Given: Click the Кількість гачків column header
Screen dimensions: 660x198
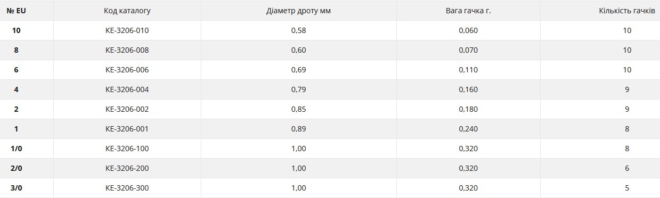Looking at the screenshot, I should click(627, 11).
